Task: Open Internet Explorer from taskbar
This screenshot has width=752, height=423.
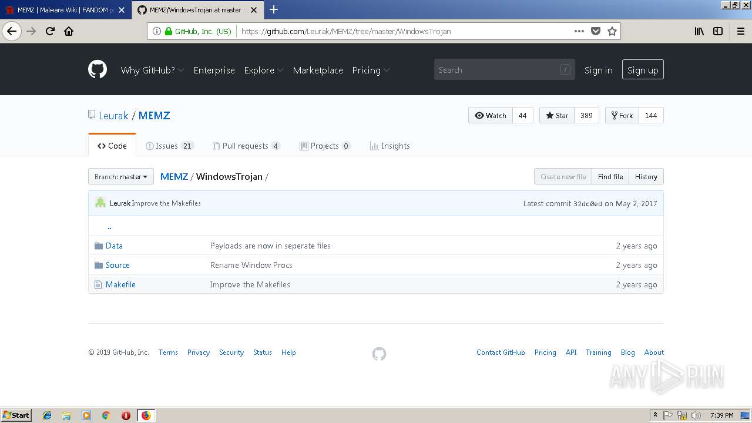Action: click(47, 415)
